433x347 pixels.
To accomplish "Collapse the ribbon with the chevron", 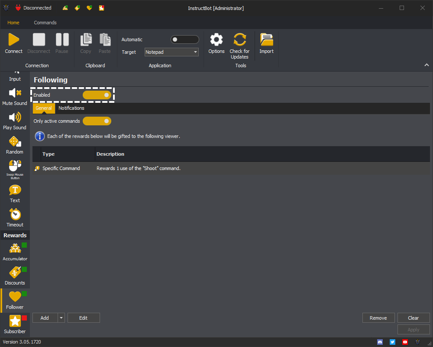I will point(427,65).
